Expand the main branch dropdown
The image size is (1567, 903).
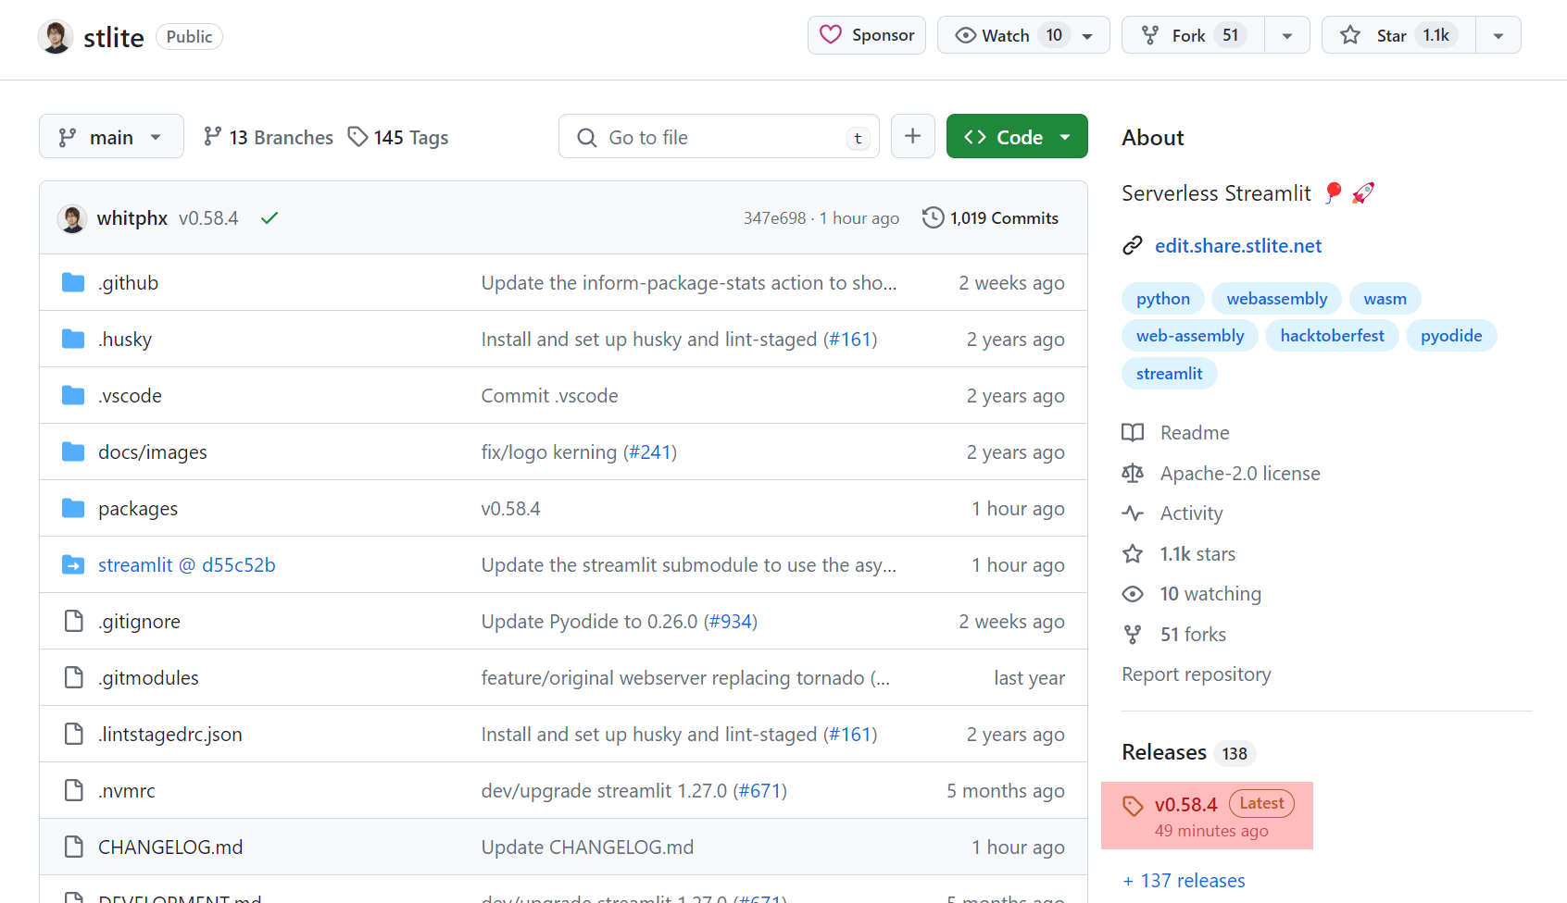(x=111, y=136)
